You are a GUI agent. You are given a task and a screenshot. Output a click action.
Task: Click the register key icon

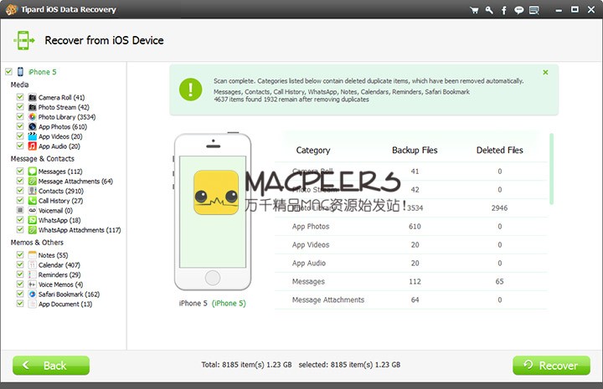coord(489,10)
